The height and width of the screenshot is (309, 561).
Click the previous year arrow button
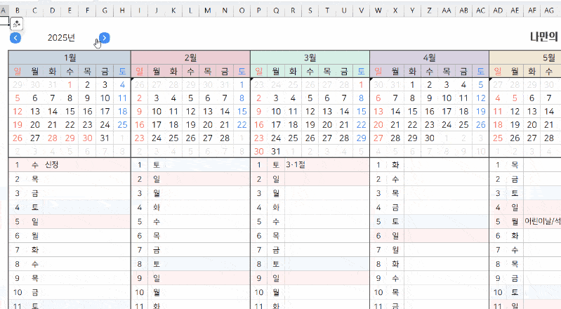coord(15,38)
